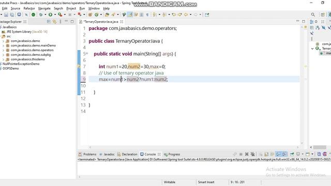Image resolution: width=331 pixels, height=186 pixels.
Task: Click the New Java Class icon
Action: pyautogui.click(x=97, y=14)
